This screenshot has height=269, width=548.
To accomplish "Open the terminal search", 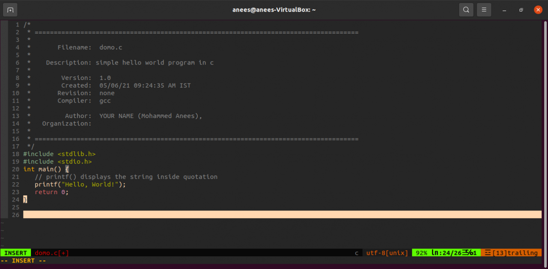I will click(x=466, y=9).
